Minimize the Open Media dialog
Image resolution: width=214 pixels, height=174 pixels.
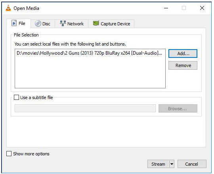pos(166,8)
